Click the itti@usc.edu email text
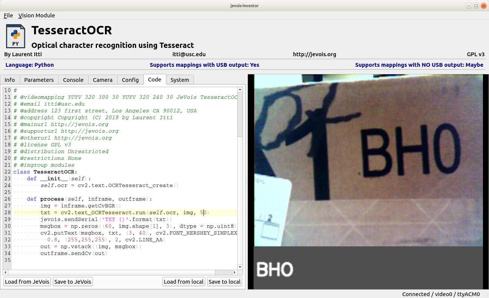 pos(189,54)
